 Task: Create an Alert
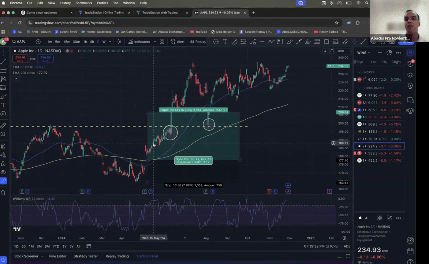coord(178,42)
